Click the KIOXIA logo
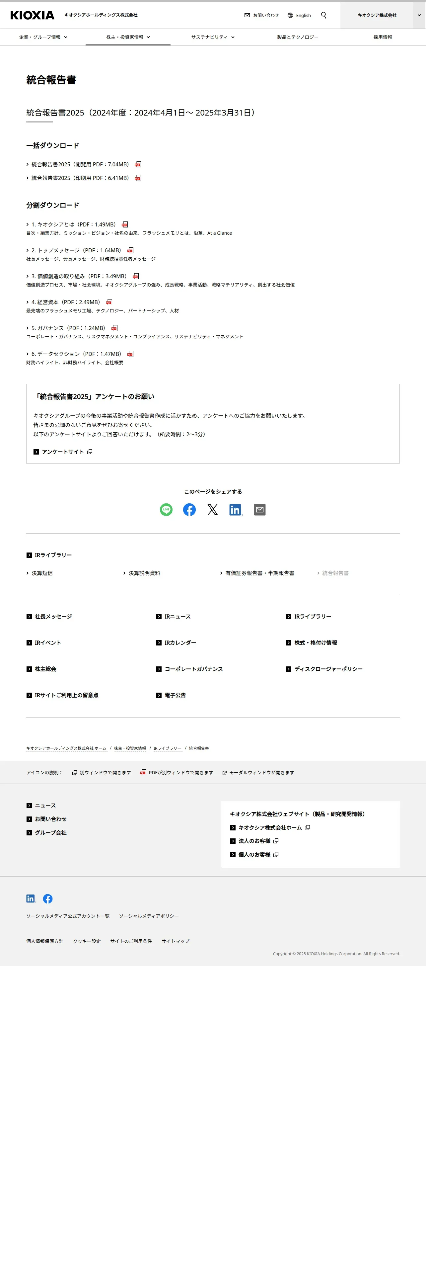 click(x=32, y=15)
